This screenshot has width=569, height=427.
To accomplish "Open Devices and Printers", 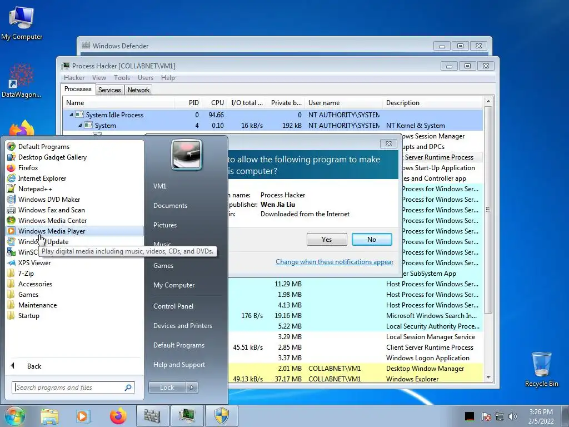I will pyautogui.click(x=182, y=326).
